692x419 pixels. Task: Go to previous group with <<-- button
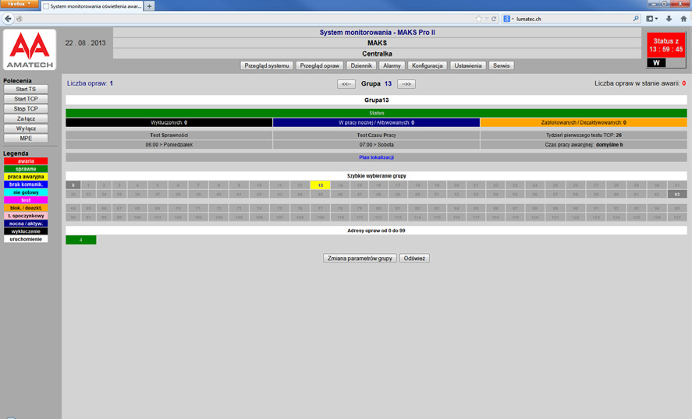pyautogui.click(x=346, y=83)
